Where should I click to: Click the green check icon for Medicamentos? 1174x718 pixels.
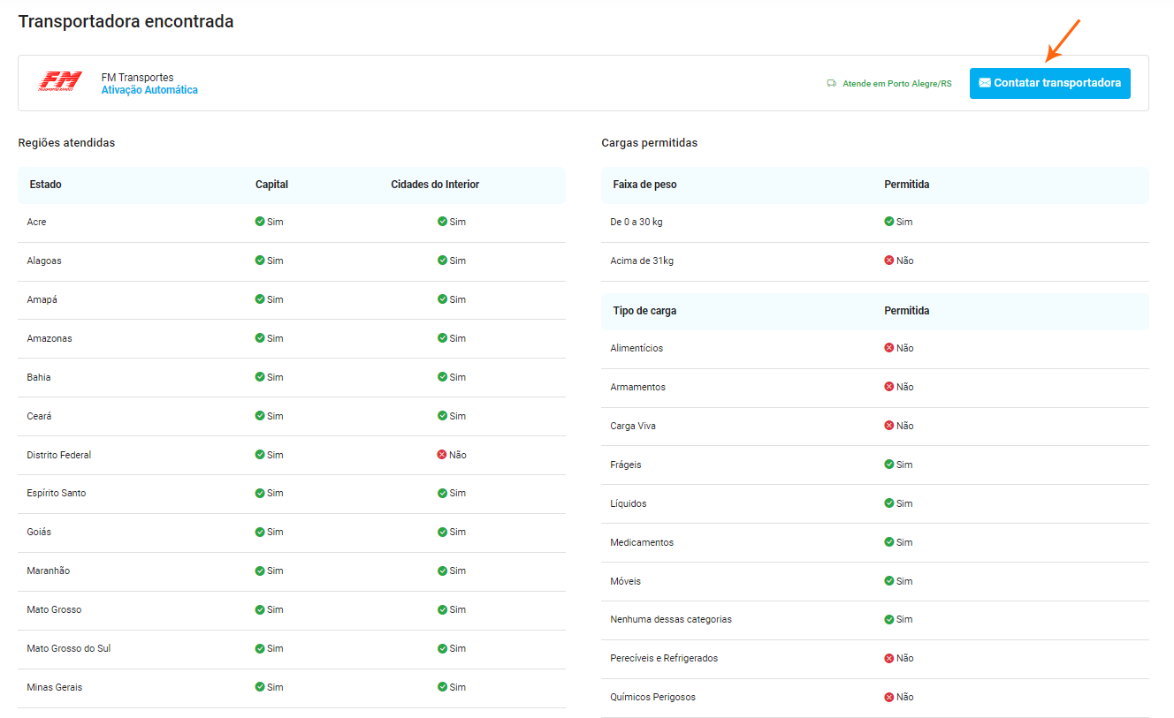889,542
